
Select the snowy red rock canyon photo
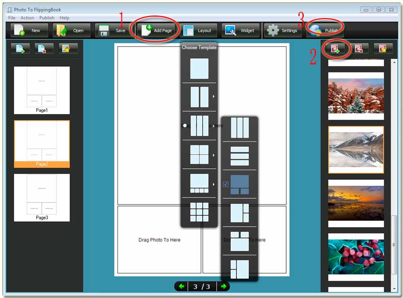pyautogui.click(x=356, y=96)
